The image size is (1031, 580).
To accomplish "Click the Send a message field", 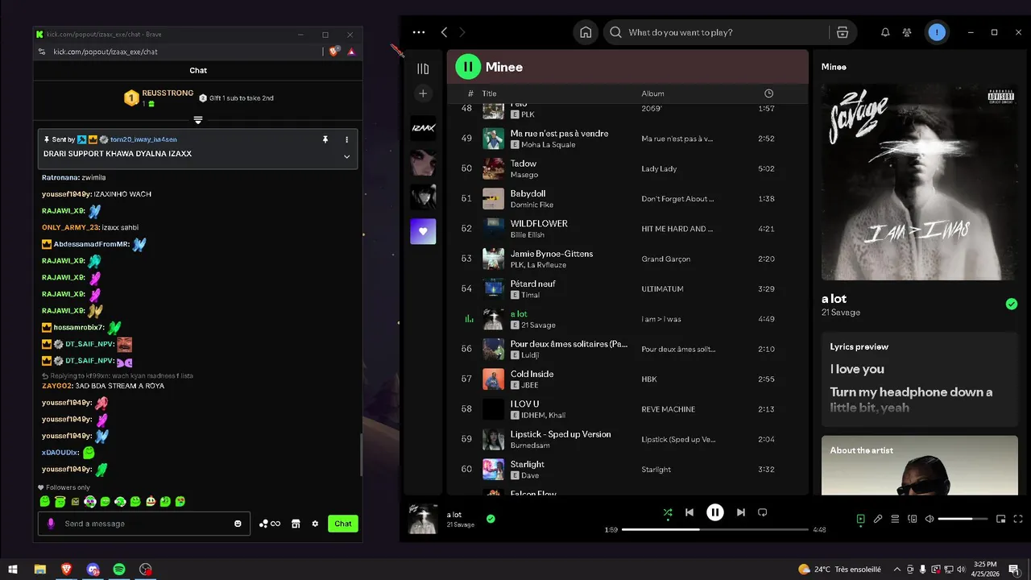I will (x=145, y=524).
